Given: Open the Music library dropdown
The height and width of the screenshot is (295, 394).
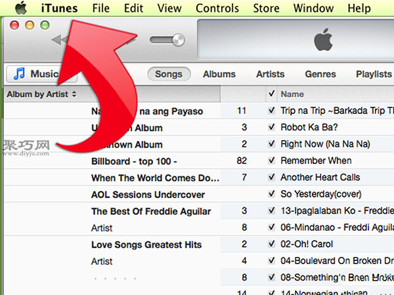Looking at the screenshot, I should tap(35, 74).
